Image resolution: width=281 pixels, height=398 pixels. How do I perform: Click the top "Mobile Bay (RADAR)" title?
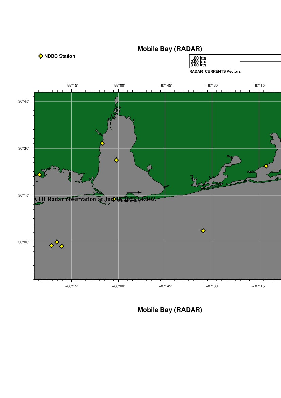click(170, 49)
